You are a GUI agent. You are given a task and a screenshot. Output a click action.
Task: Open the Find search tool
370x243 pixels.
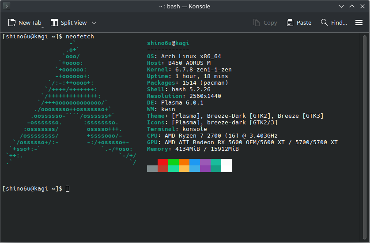click(x=334, y=22)
